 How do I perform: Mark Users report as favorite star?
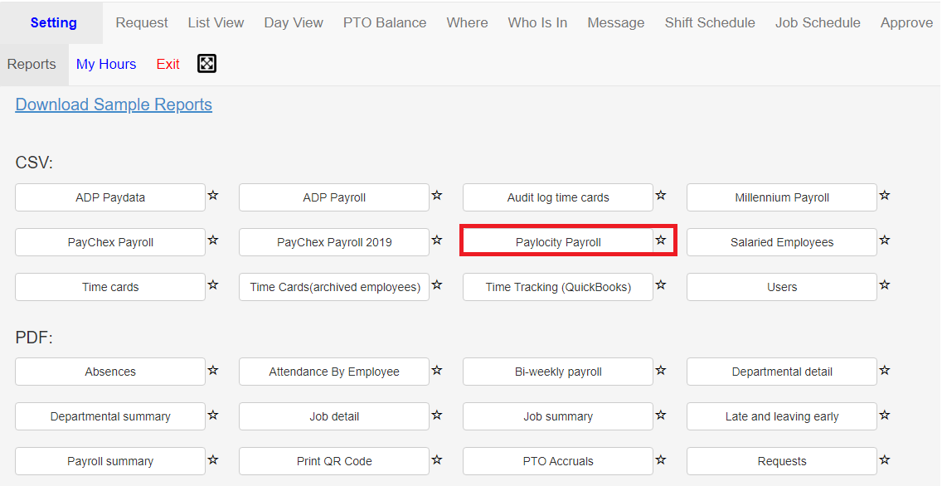point(884,285)
